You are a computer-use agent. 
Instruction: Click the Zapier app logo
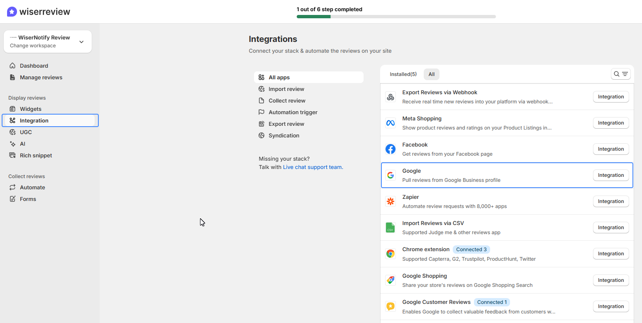(x=391, y=201)
